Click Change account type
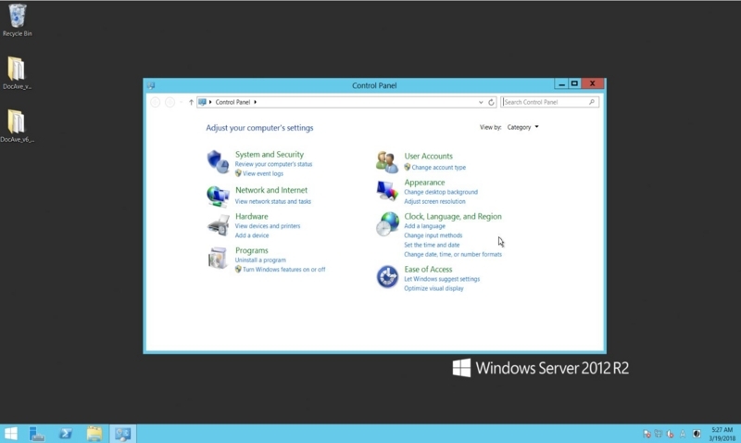Image resolution: width=741 pixels, height=443 pixels. click(438, 168)
